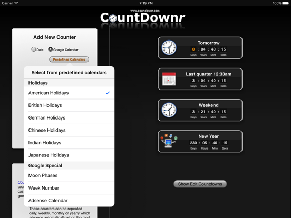Choose American Holidays from the list
The width and height of the screenshot is (291, 218).
pyautogui.click(x=69, y=93)
